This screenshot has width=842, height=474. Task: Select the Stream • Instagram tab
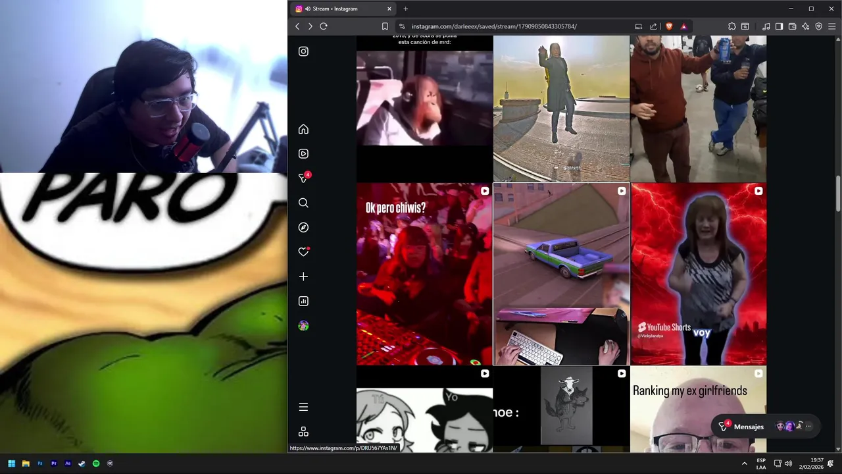tap(343, 9)
